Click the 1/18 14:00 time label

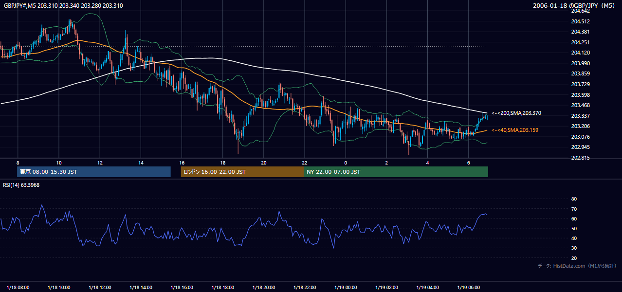[x=141, y=287]
